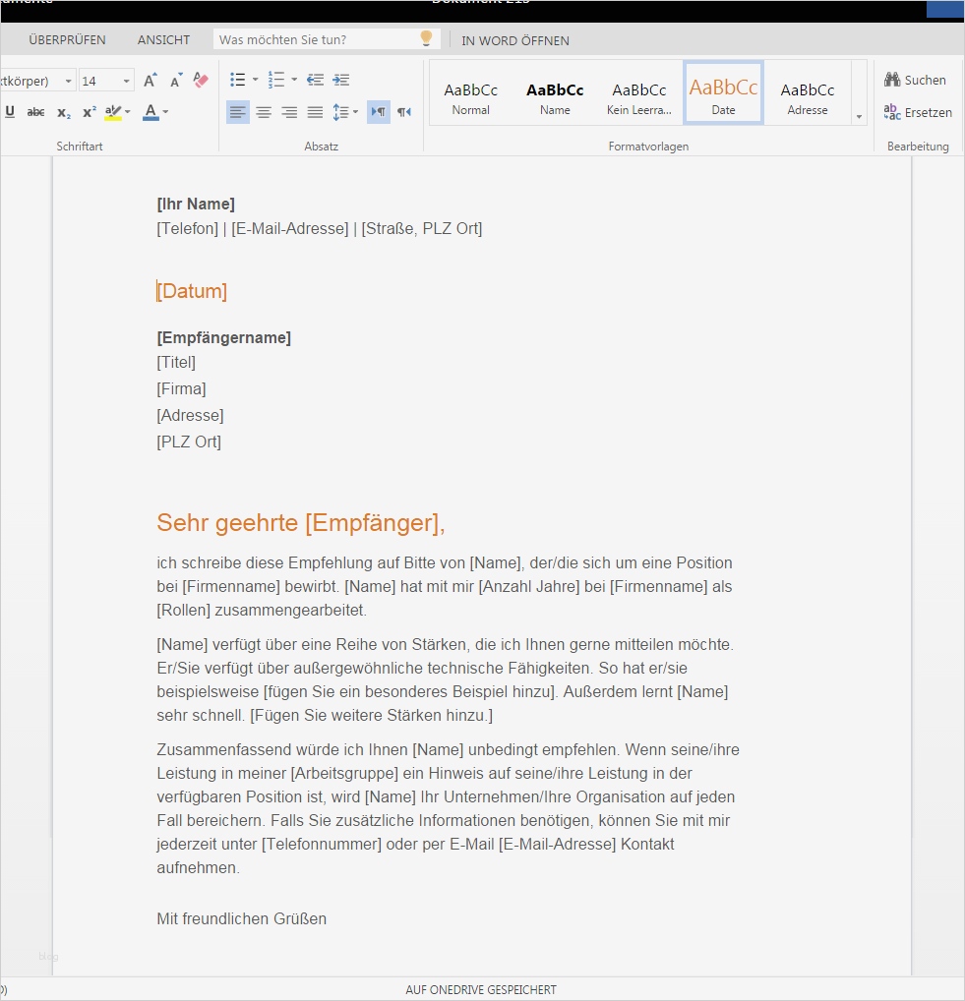965x1001 pixels.
Task: Open the bullet list style dropdown
Action: point(253,80)
